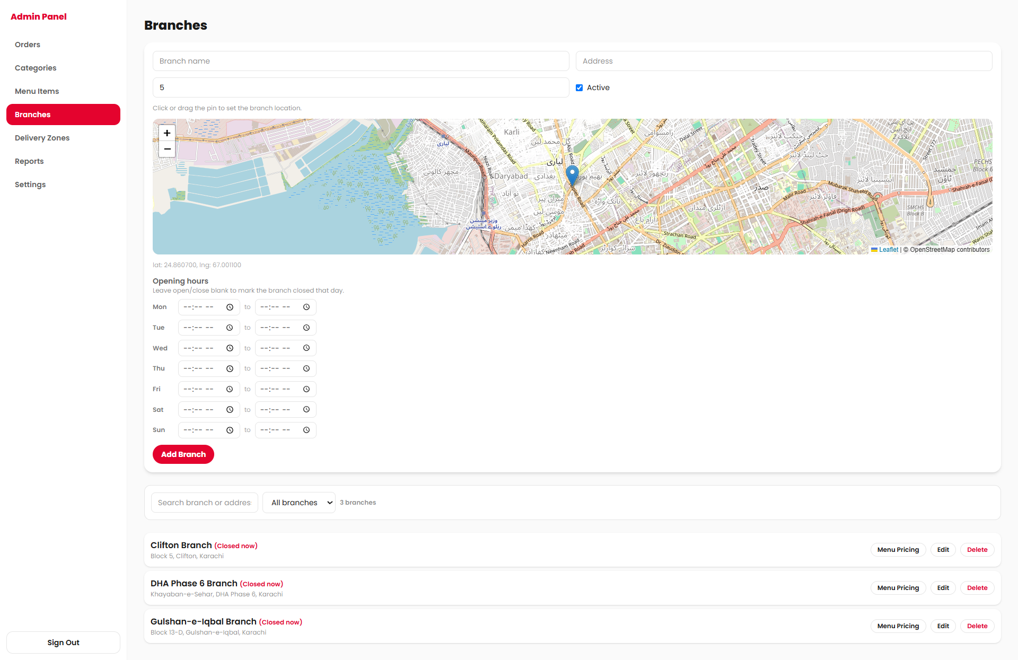This screenshot has height=660, width=1018.
Task: Focus the Branch name field
Action: (x=361, y=61)
